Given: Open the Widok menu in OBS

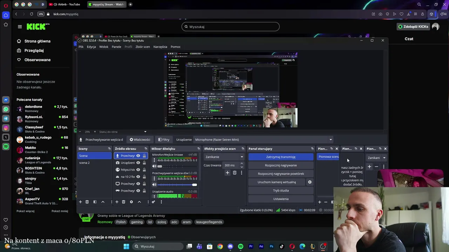Looking at the screenshot, I should (104, 47).
